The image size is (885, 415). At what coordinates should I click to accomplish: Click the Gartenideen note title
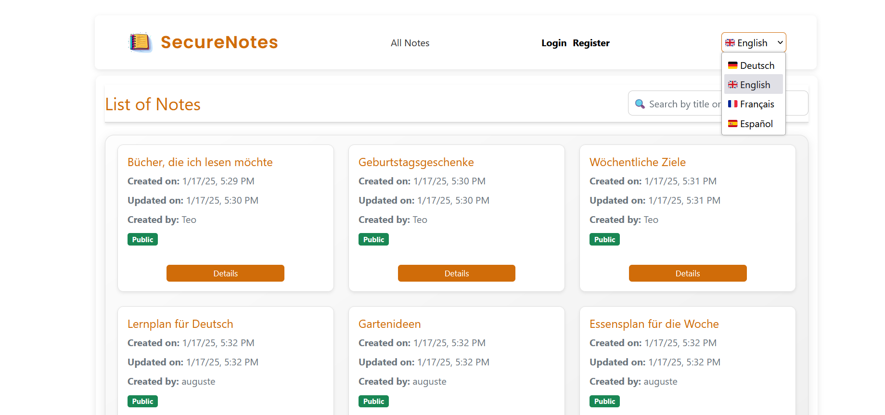[389, 324]
